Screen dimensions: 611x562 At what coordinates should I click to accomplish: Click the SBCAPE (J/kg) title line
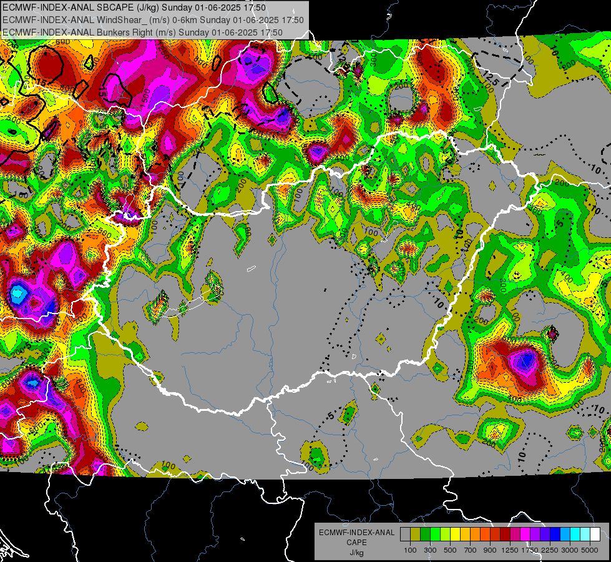(134, 7)
